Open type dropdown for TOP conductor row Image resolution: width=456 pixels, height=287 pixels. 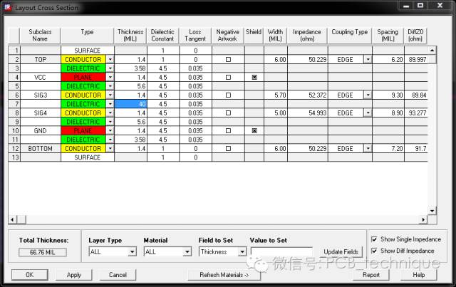[110, 60]
